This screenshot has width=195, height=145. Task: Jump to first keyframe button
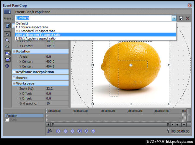pos(58,131)
